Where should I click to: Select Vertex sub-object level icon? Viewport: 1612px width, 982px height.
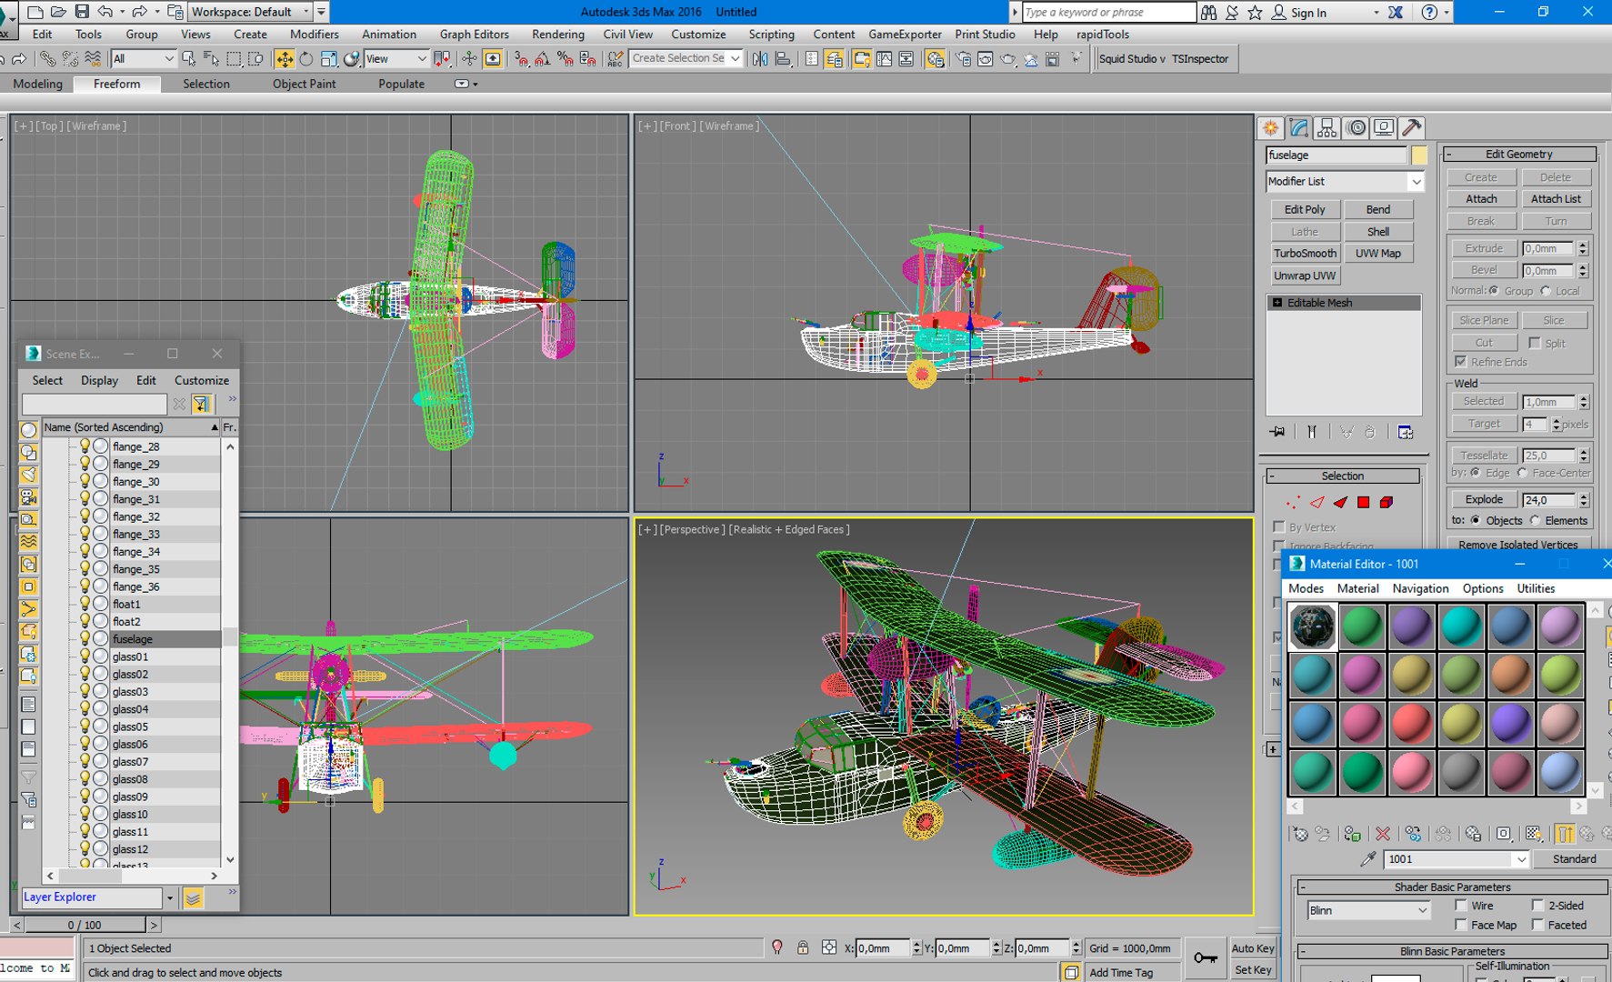1293,502
